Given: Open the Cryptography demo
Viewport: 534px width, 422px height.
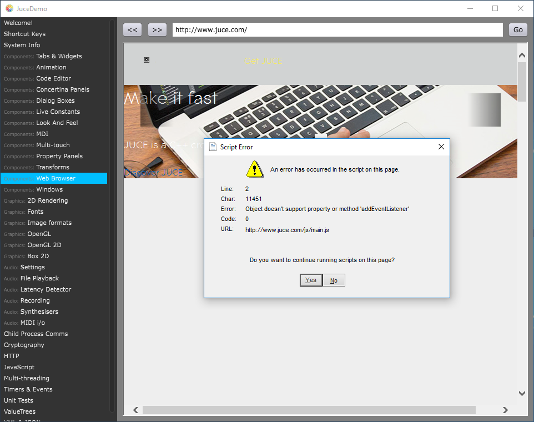Looking at the screenshot, I should (24, 345).
